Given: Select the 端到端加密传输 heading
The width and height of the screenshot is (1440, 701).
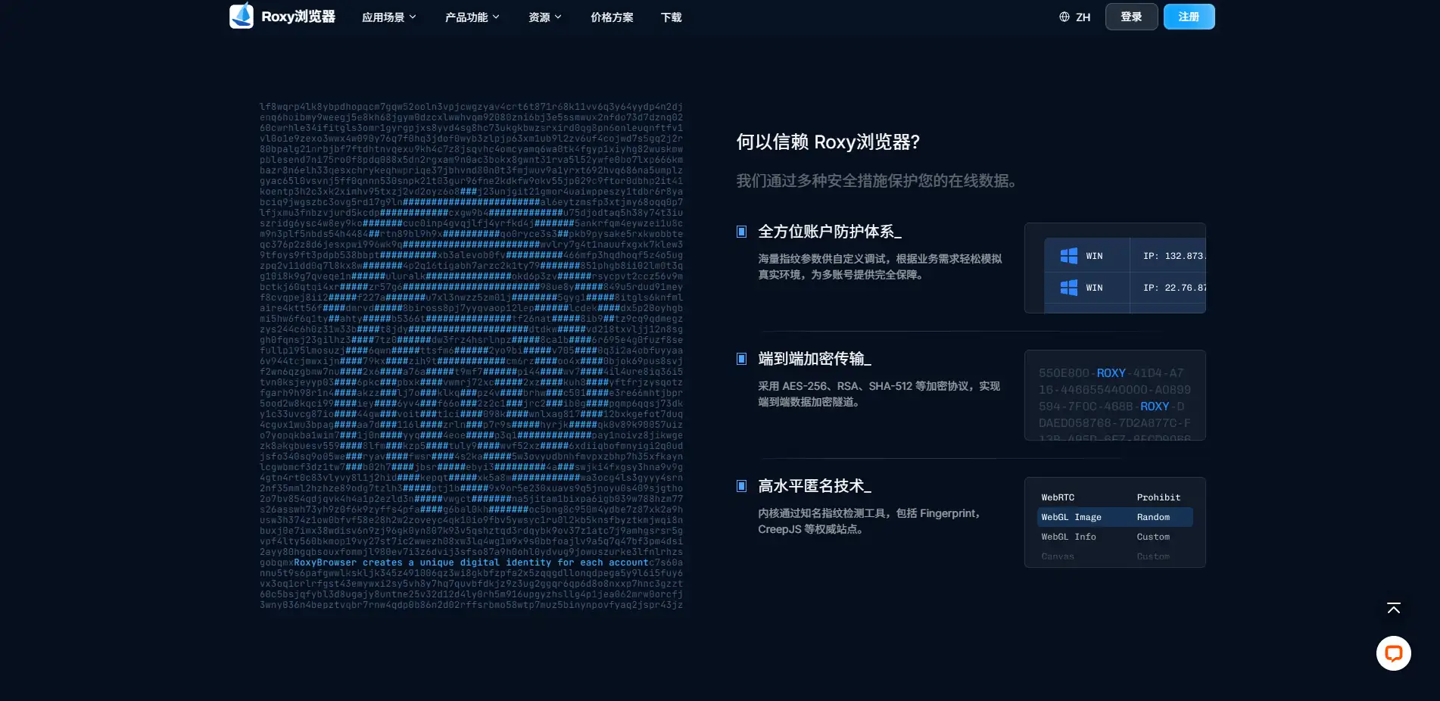Looking at the screenshot, I should click(815, 359).
